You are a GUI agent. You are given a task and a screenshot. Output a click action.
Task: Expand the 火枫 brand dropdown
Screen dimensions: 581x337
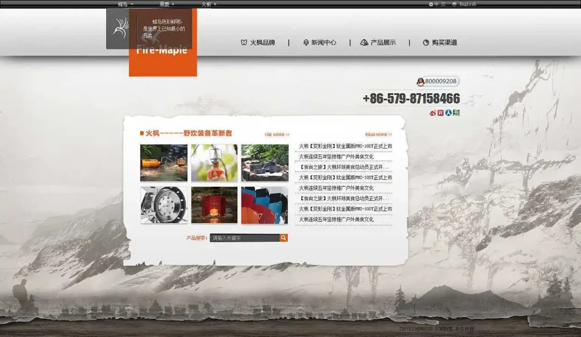pos(207,3)
